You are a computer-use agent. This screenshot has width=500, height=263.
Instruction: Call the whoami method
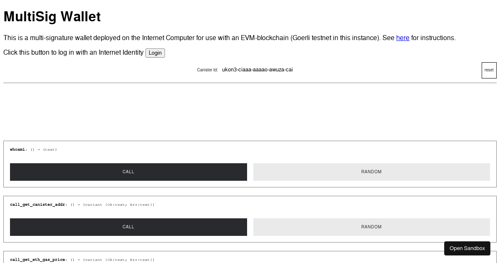click(x=128, y=172)
